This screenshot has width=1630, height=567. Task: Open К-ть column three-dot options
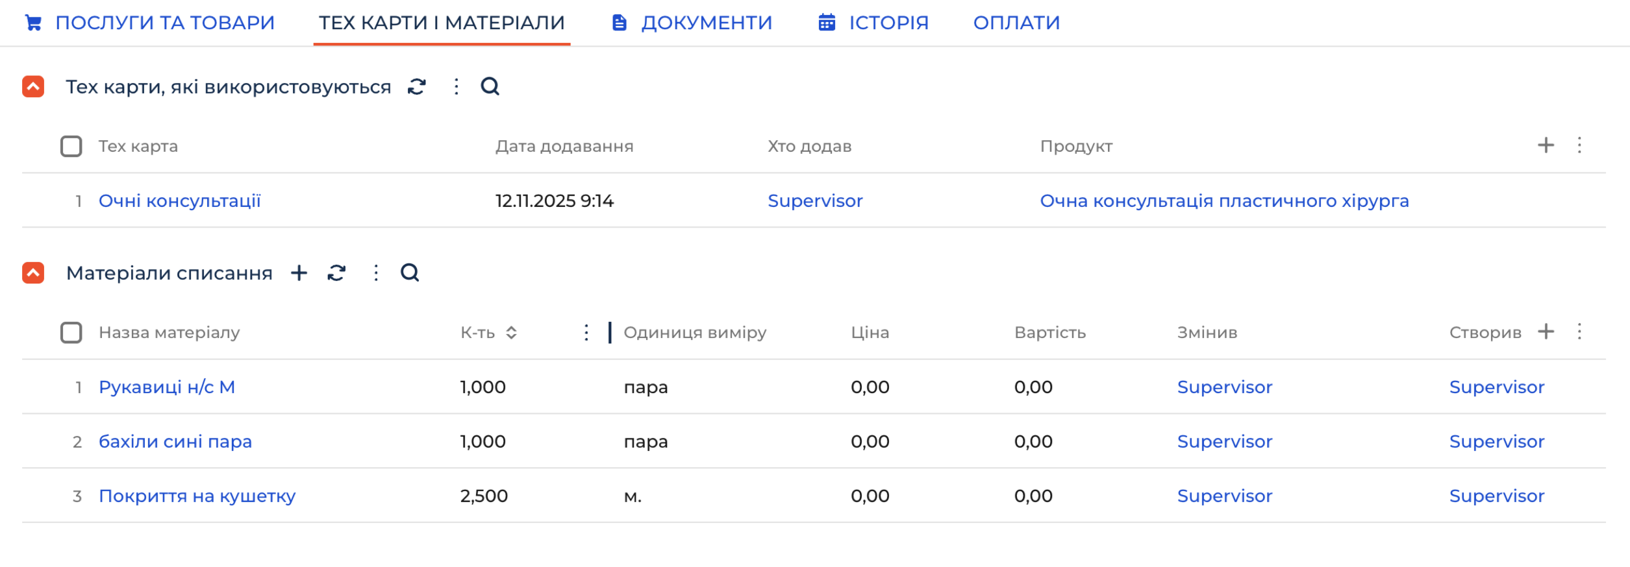586,332
